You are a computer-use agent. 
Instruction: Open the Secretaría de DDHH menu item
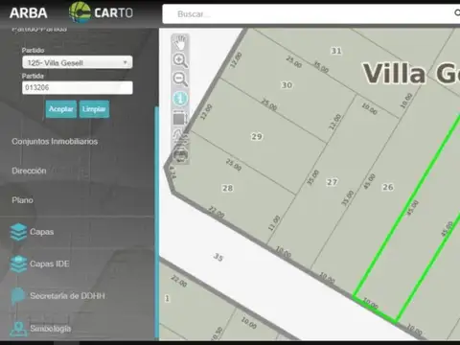67,296
